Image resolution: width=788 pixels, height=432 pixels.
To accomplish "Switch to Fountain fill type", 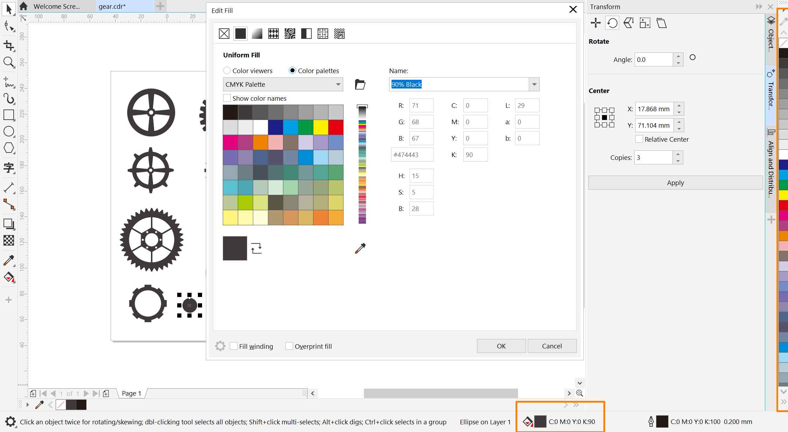I will tap(257, 34).
